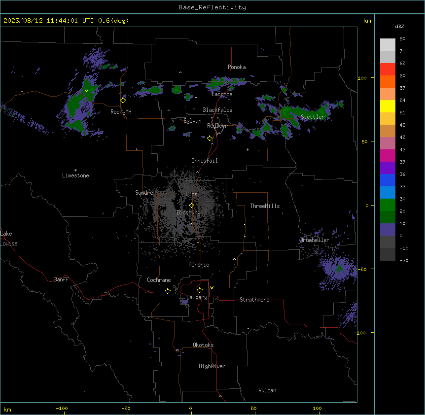
Task: Click the yellow station marker near Olds
Action: [191, 206]
